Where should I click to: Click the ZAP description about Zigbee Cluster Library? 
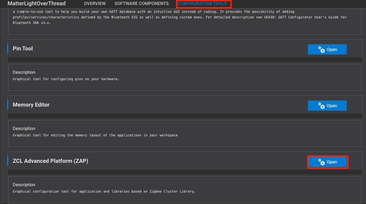(104, 191)
